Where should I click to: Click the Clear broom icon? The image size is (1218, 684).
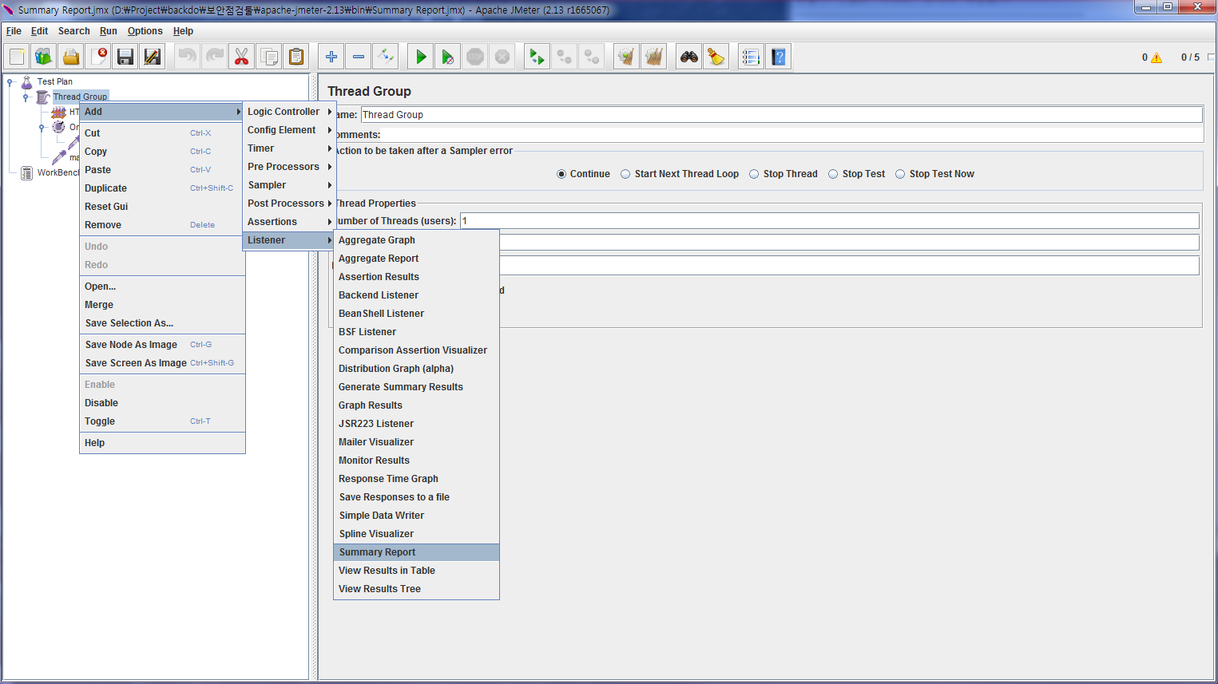coord(626,57)
